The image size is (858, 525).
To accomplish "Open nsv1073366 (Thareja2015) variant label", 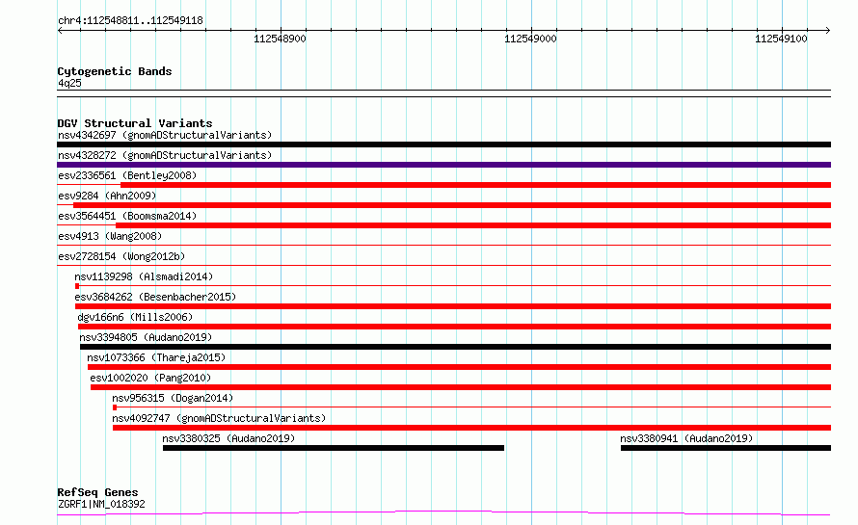I will click(x=156, y=357).
